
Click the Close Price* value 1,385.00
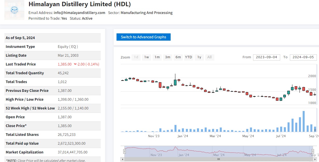tap(65, 126)
